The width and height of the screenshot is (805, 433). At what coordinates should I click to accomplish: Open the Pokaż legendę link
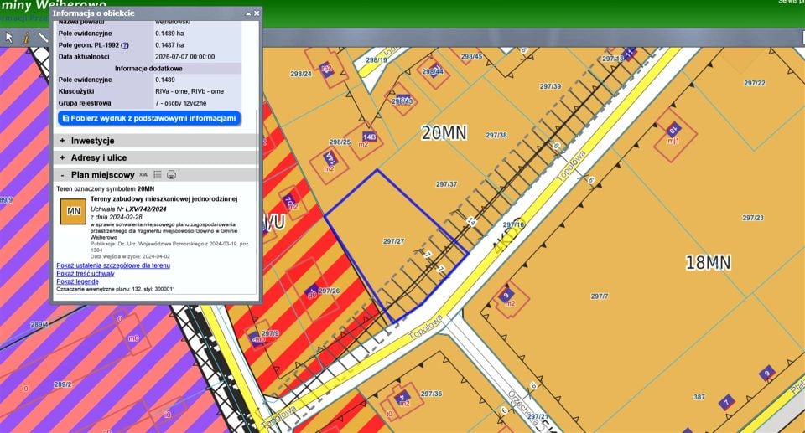tap(77, 281)
